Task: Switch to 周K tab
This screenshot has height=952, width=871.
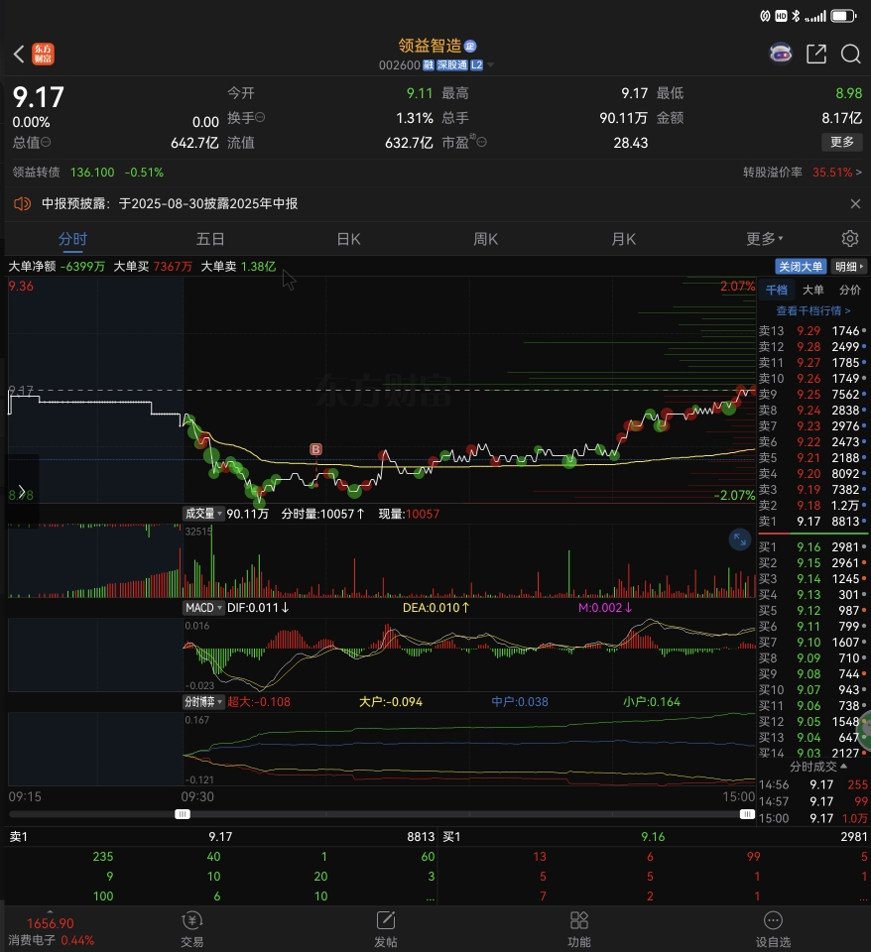Action: coord(486,239)
